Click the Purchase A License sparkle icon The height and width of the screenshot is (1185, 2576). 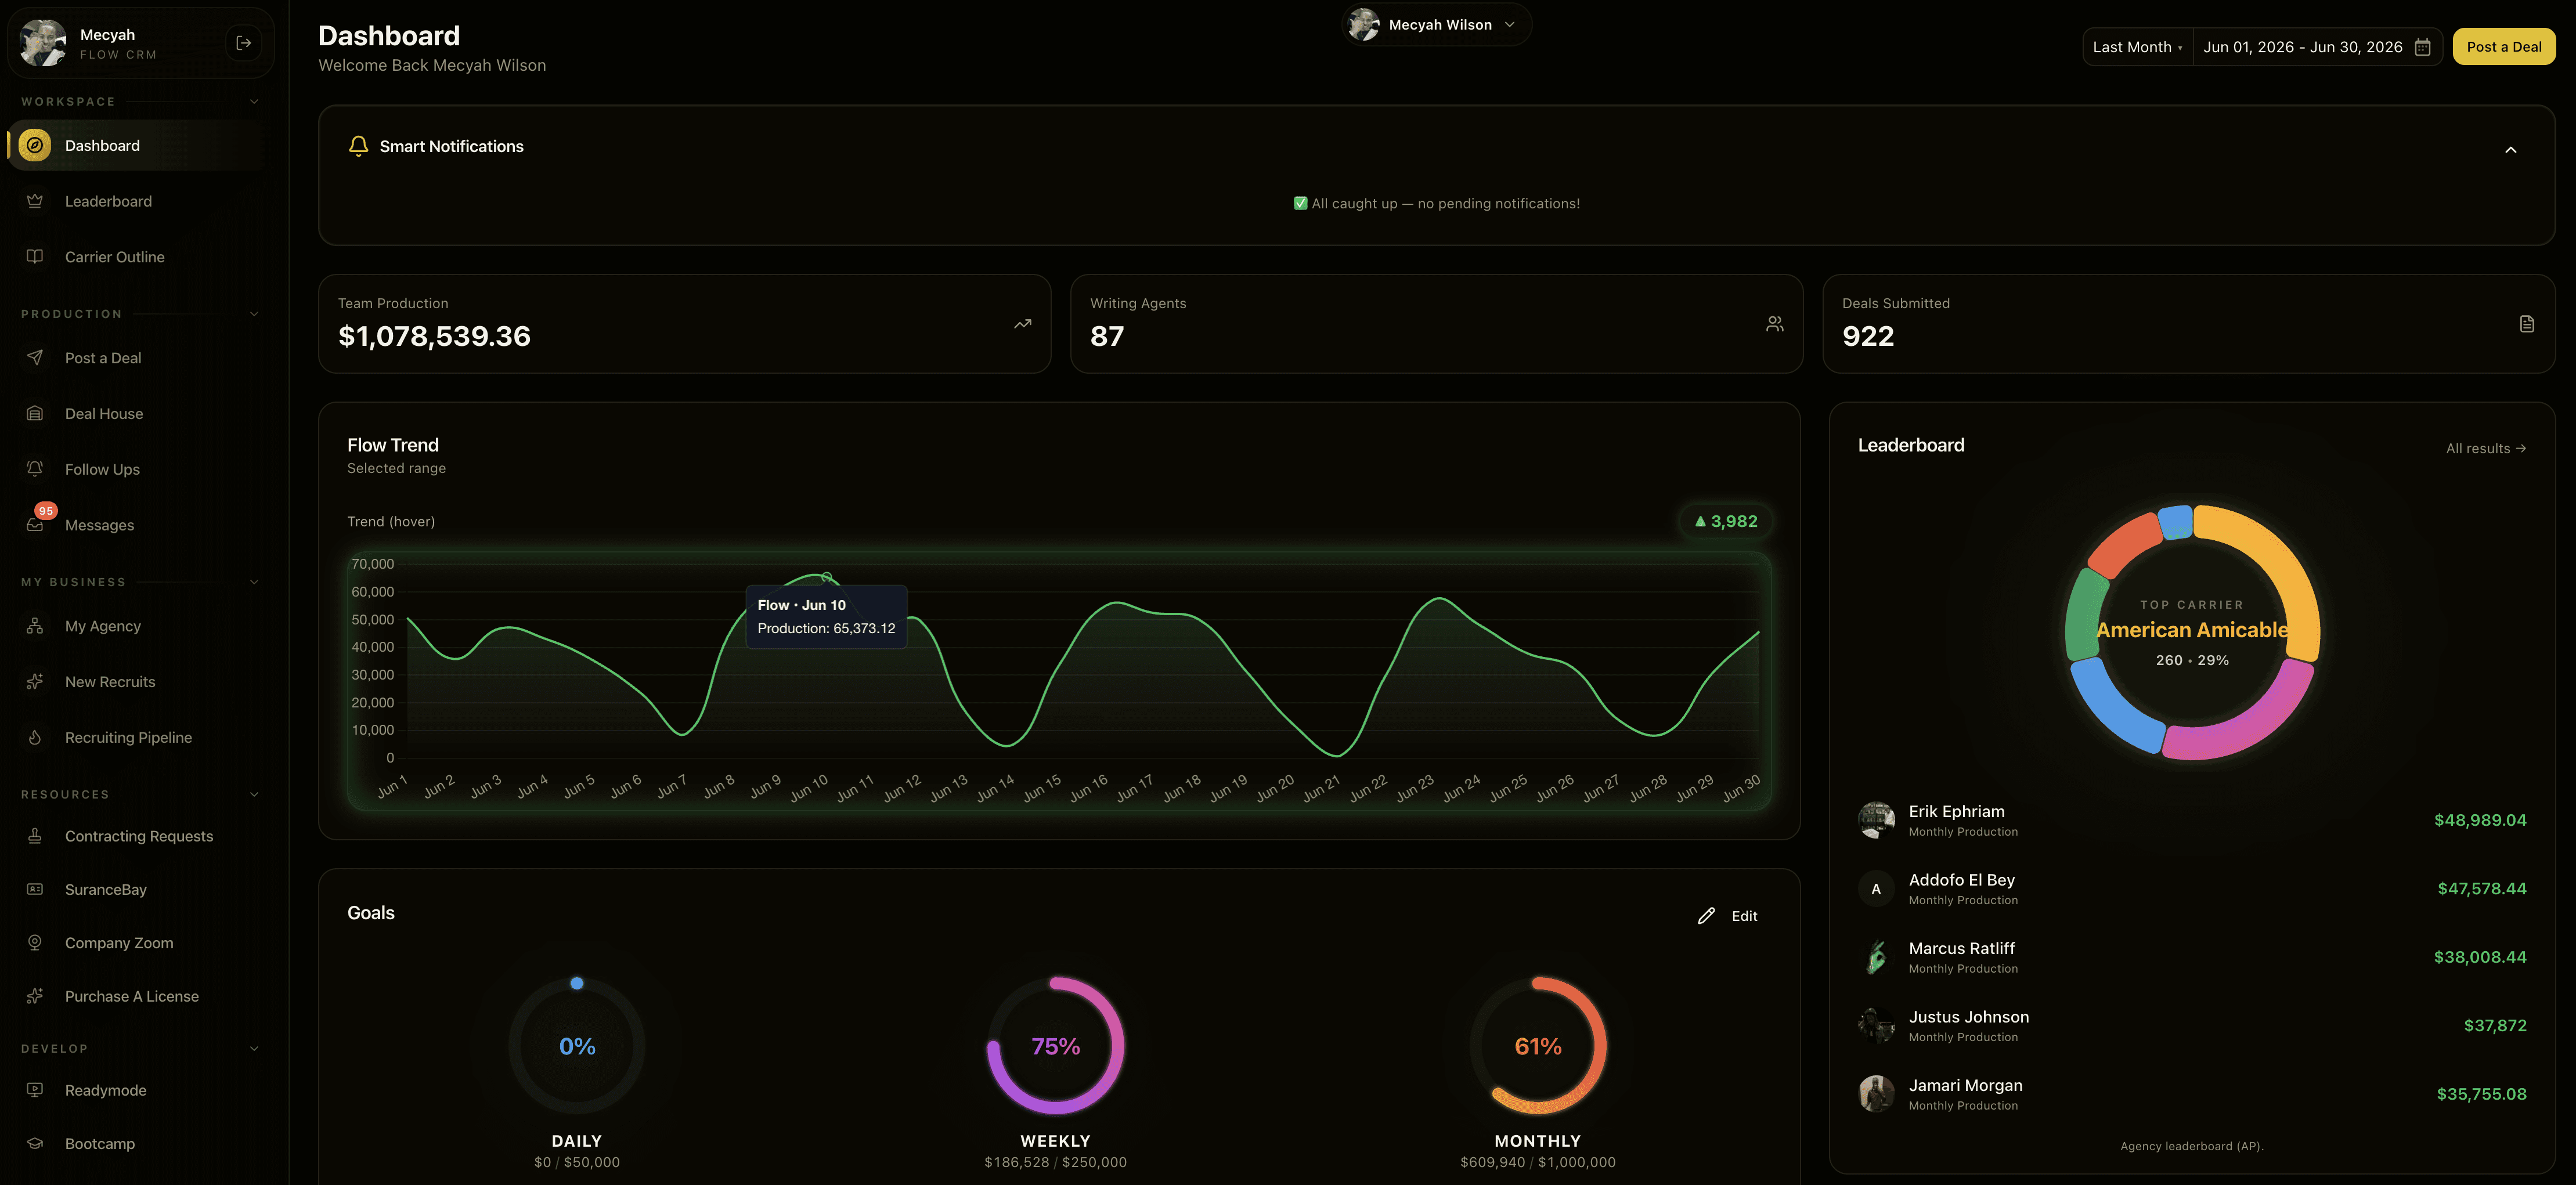point(35,996)
